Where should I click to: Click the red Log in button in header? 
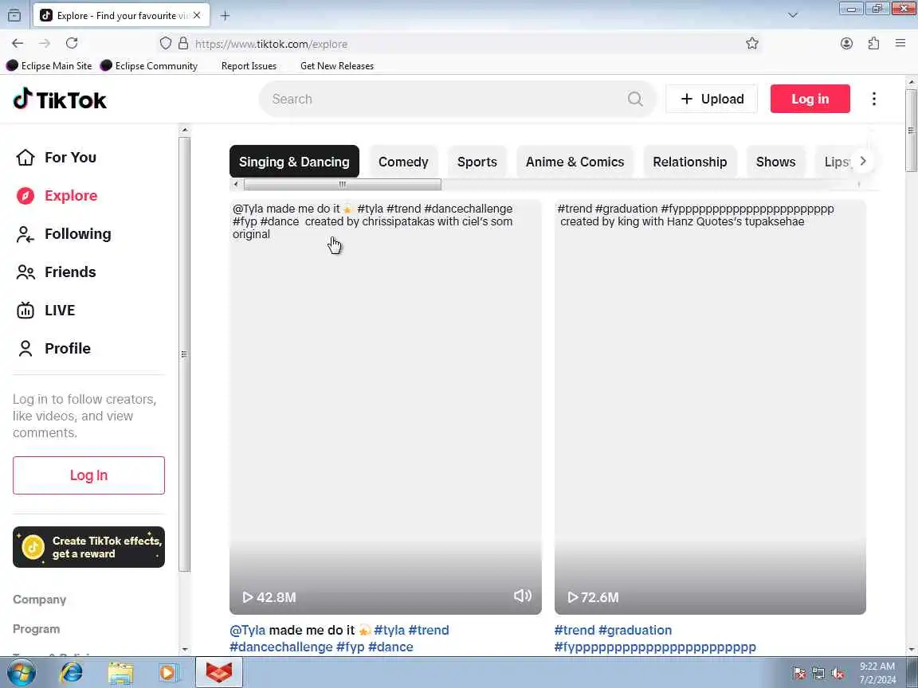(x=810, y=99)
